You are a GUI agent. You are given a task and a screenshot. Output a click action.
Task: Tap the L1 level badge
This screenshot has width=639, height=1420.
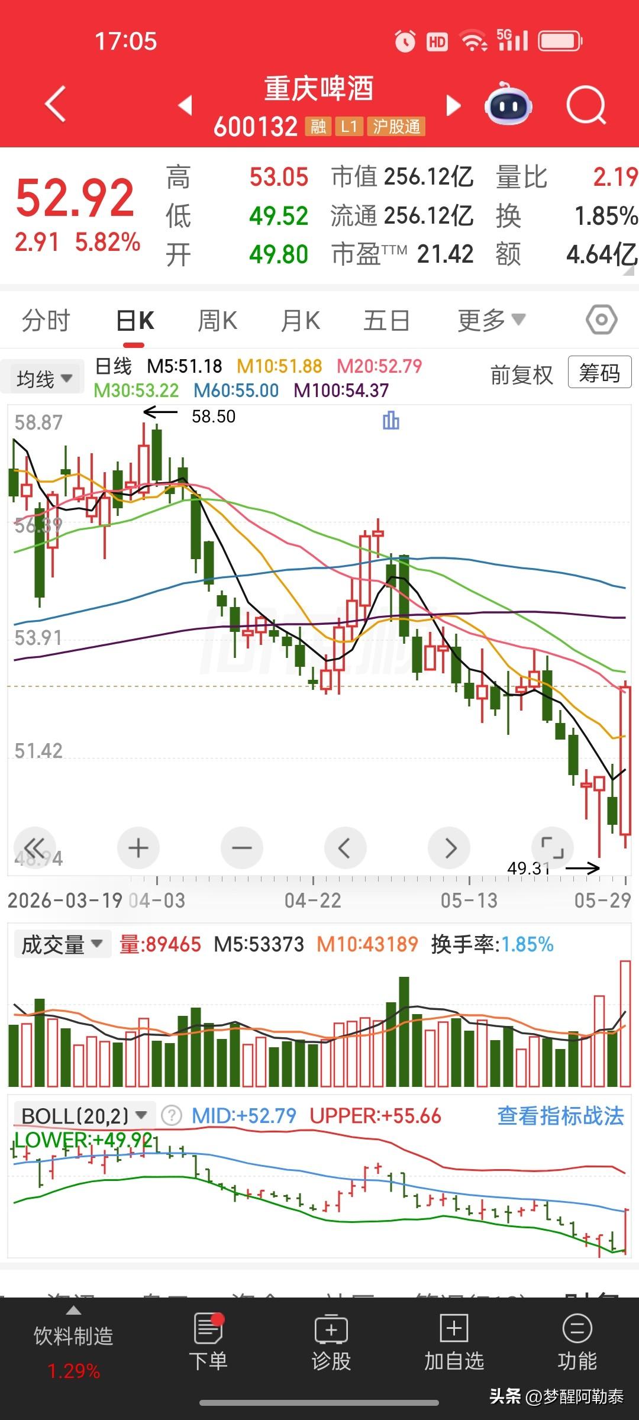pyautogui.click(x=349, y=126)
